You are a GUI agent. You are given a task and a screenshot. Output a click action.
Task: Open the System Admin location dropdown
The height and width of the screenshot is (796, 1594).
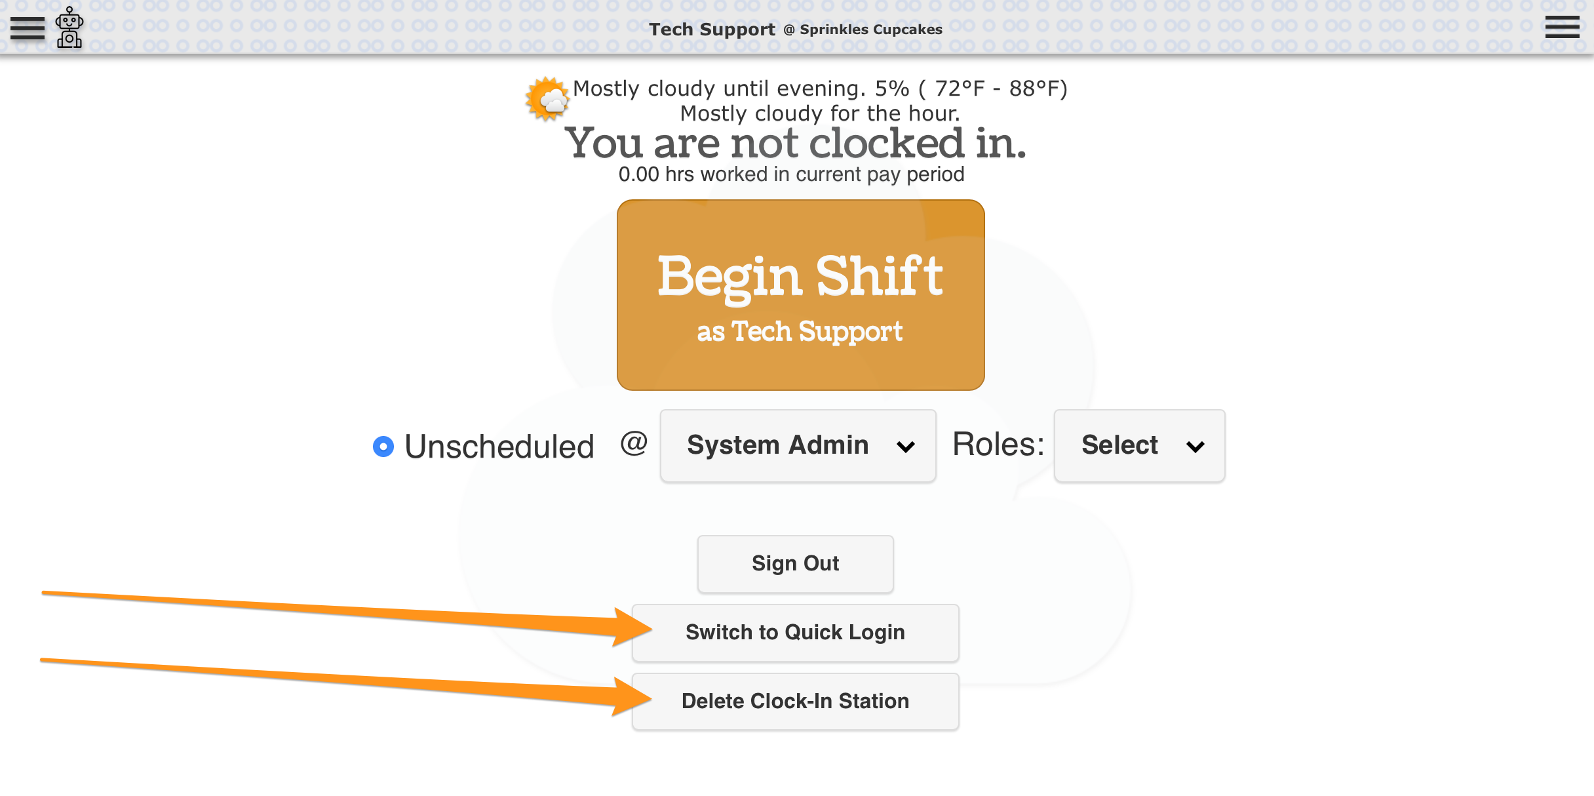798,446
